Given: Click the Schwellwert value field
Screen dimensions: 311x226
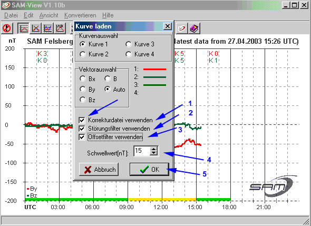Looking at the screenshot, I should (x=142, y=151).
